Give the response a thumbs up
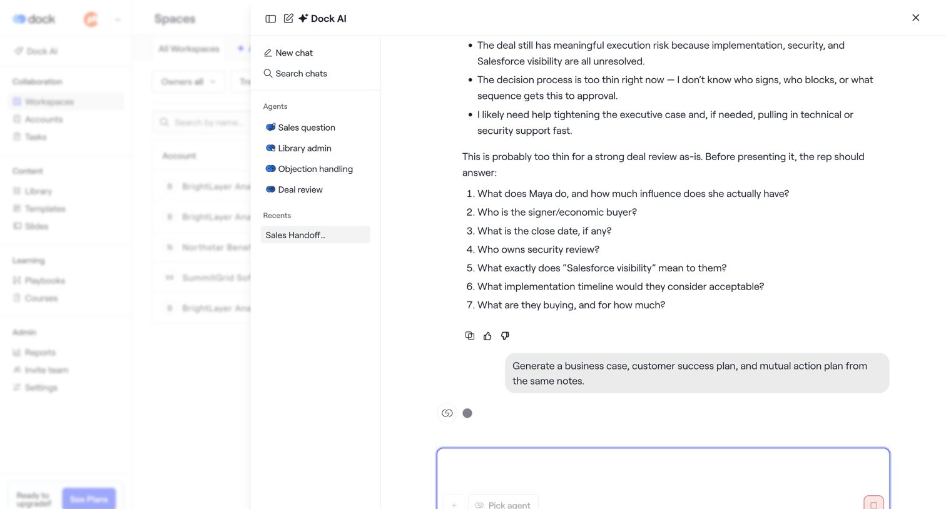This screenshot has width=946, height=509. tap(487, 336)
